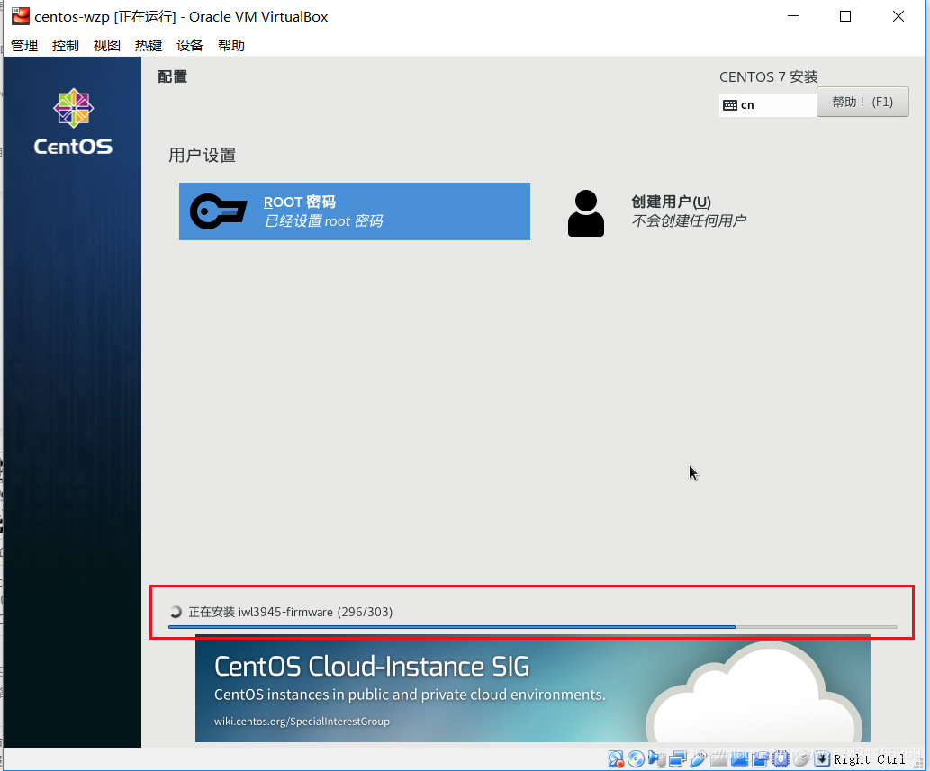Click the package installation progress bar
Screen dimensions: 930x771
point(533,626)
